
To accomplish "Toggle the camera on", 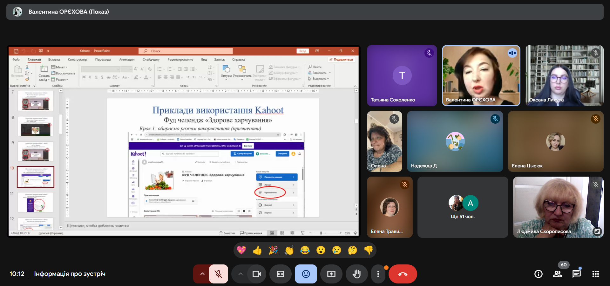I will (256, 274).
